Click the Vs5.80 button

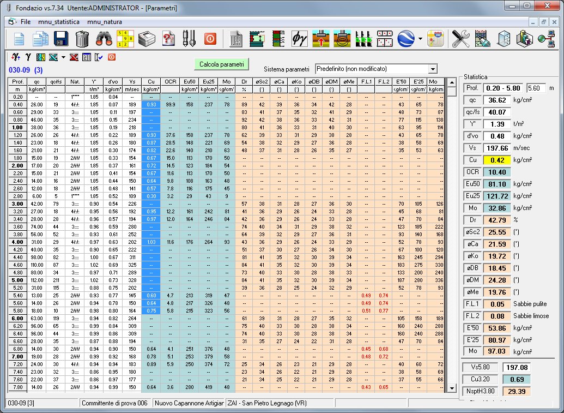[x=480, y=367]
